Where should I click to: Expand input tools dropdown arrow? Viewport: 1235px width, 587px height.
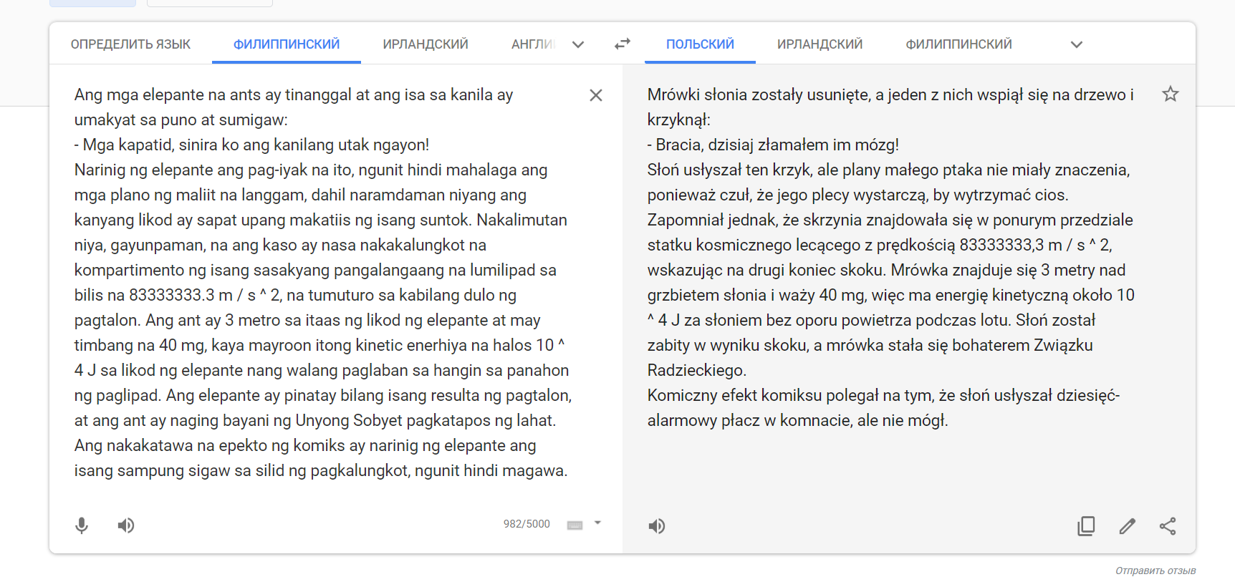point(597,523)
